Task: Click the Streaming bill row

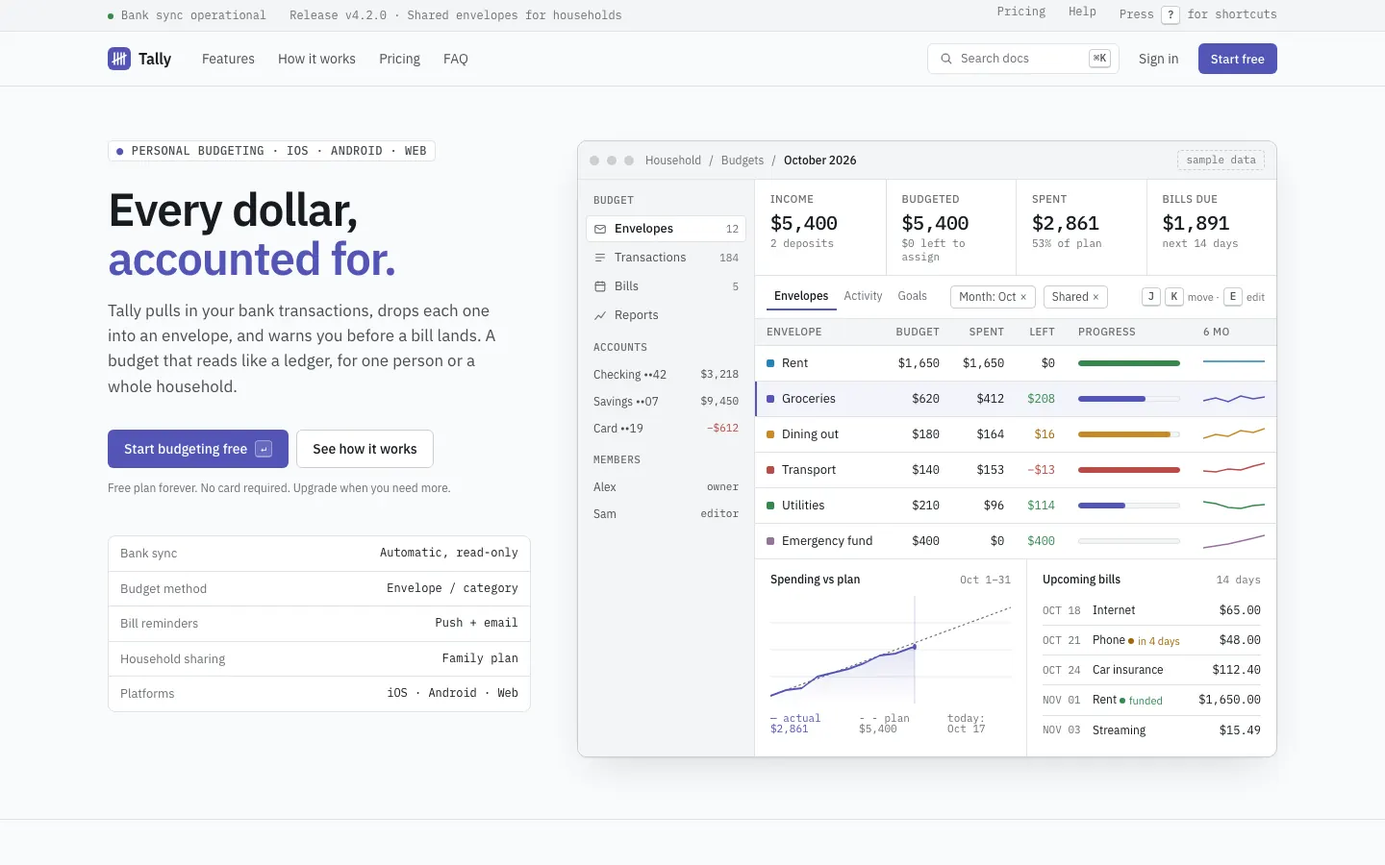Action: [x=1151, y=730]
